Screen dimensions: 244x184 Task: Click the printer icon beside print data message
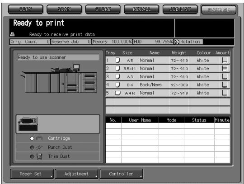click(12, 34)
